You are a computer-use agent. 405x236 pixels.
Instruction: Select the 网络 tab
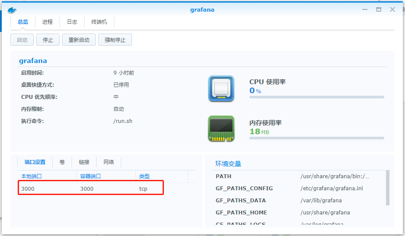109,162
